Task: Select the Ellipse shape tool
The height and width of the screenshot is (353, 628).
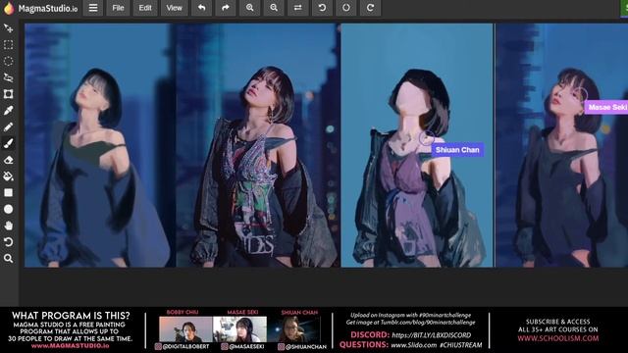Action: coord(8,209)
